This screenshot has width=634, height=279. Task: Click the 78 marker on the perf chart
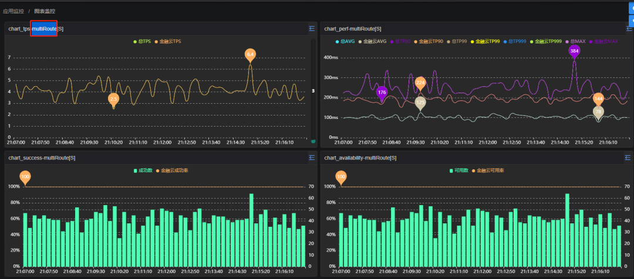(598, 113)
